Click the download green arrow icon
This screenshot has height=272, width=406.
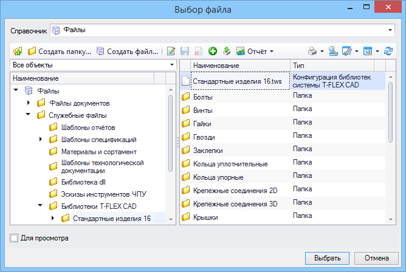pos(227,51)
